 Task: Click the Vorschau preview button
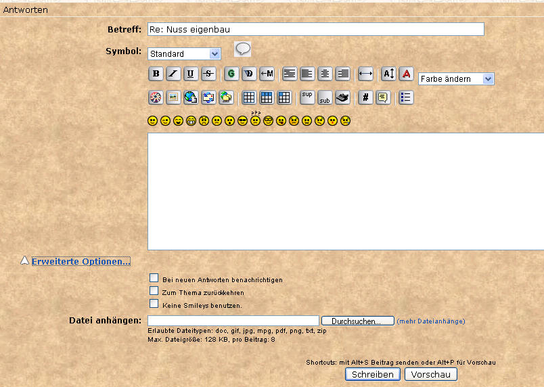(x=430, y=374)
